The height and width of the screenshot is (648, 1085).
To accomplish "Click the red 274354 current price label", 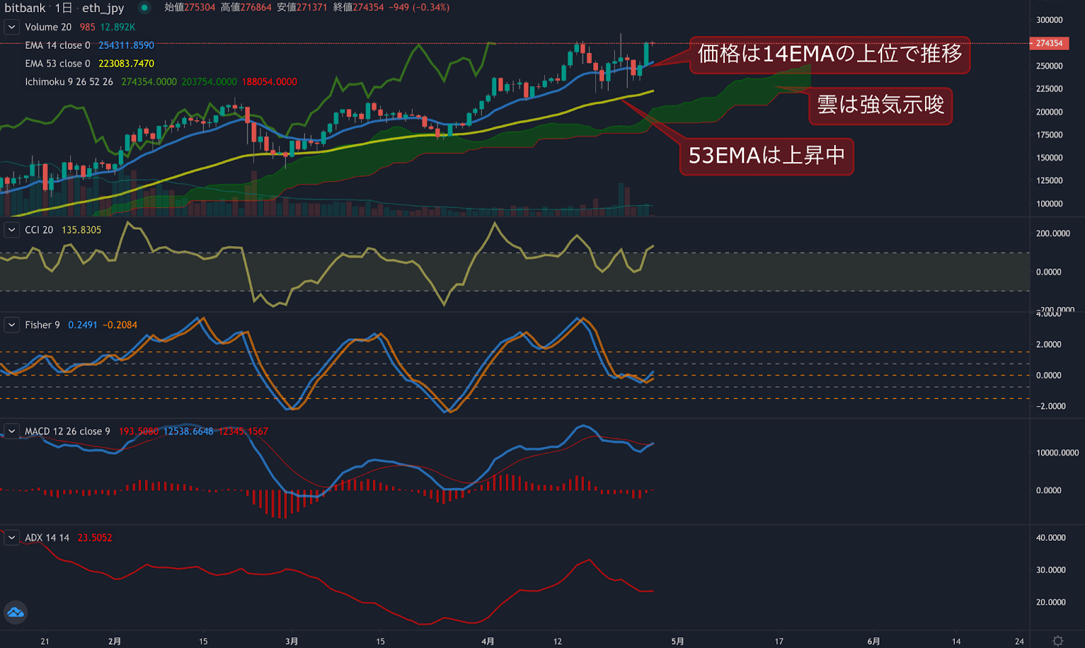I will click(x=1049, y=43).
